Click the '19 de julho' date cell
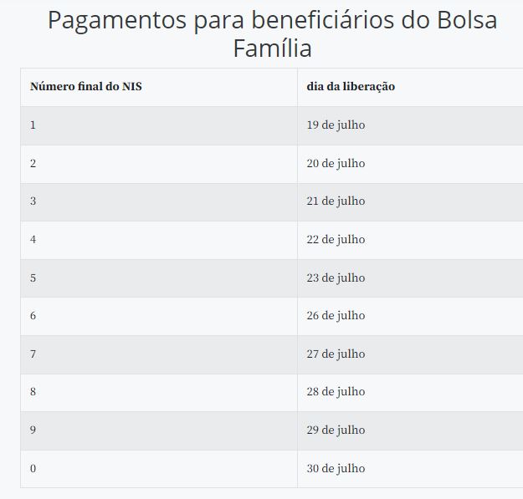 pyautogui.click(x=410, y=125)
